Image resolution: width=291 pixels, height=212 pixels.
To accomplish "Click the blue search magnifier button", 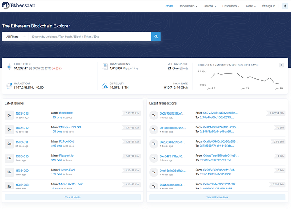I will 156,37.
